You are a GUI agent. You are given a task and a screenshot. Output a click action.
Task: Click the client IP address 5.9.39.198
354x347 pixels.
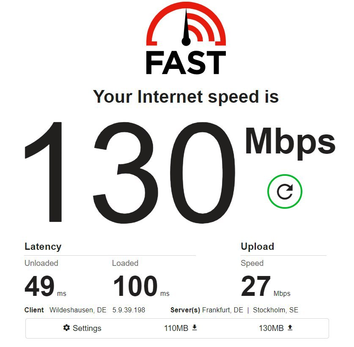[x=129, y=310]
